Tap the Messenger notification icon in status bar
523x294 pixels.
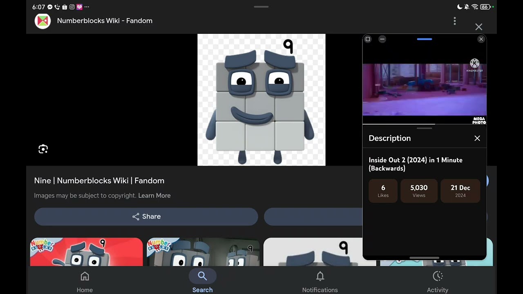pos(50,7)
